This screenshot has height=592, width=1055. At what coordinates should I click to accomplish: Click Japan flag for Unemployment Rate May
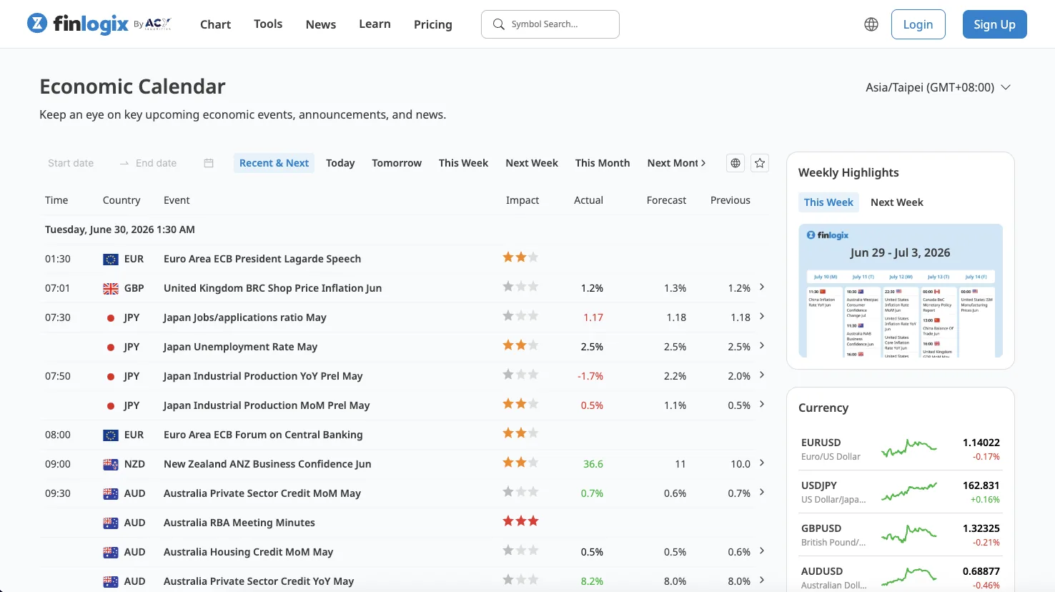[x=111, y=347]
